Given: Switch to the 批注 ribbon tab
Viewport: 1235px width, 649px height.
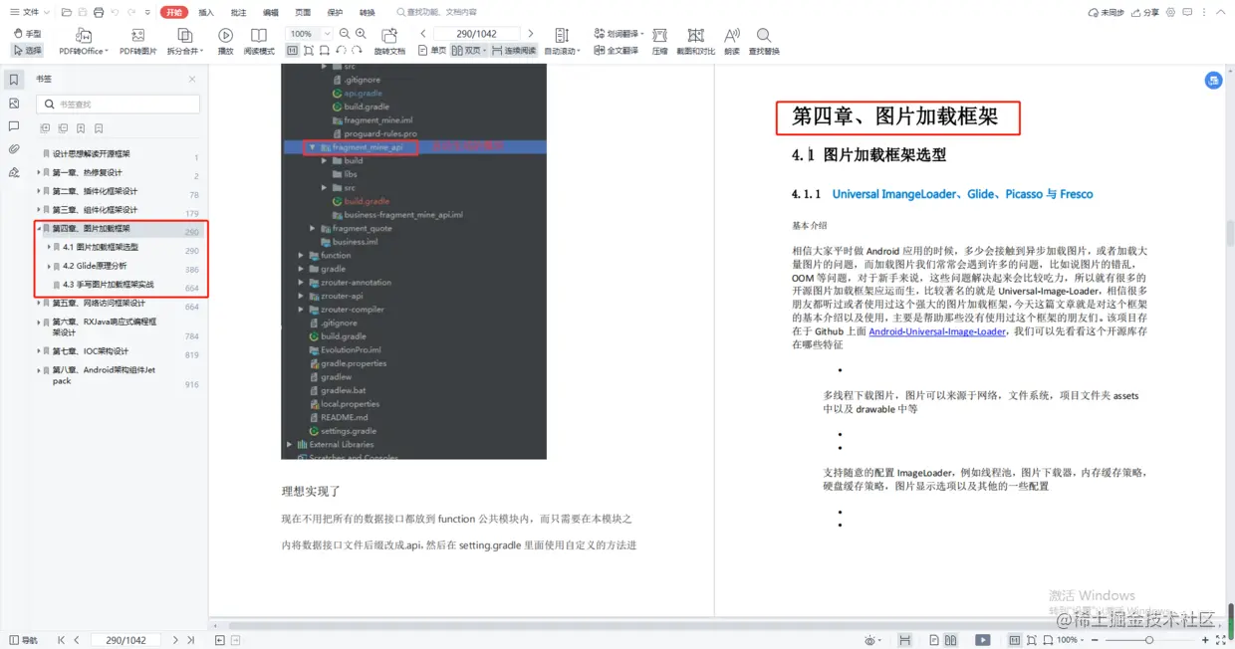Looking at the screenshot, I should [238, 12].
